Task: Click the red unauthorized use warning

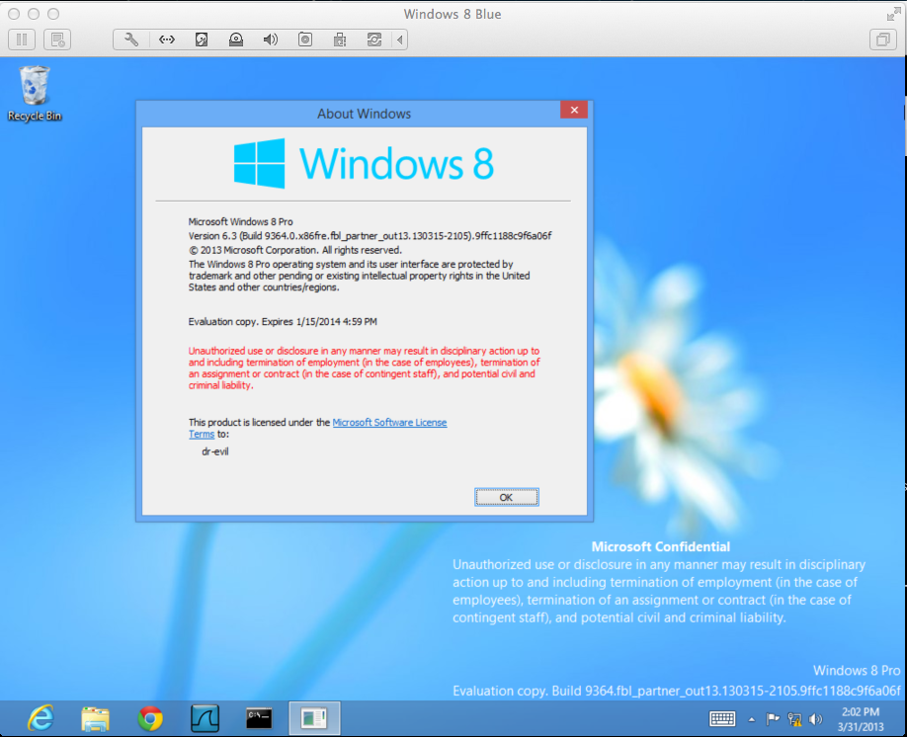Action: click(364, 368)
